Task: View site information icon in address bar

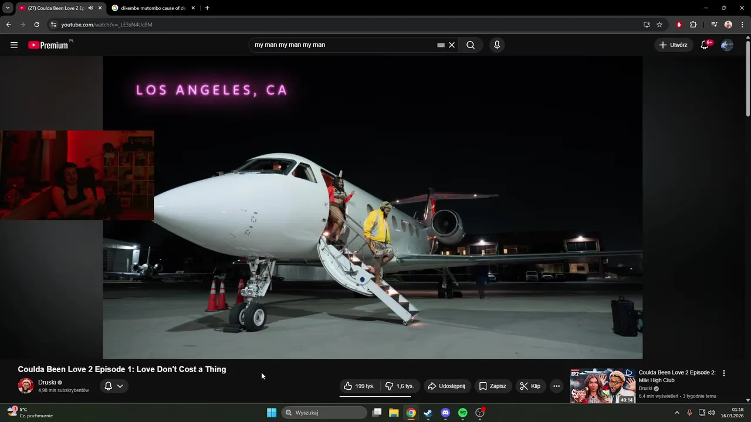Action: pyautogui.click(x=53, y=25)
